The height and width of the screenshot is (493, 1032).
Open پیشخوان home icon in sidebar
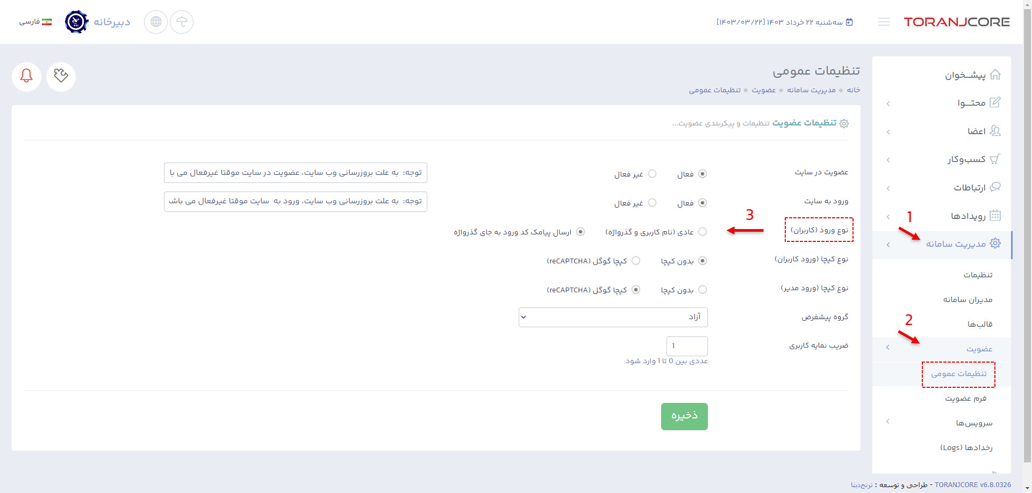[995, 75]
